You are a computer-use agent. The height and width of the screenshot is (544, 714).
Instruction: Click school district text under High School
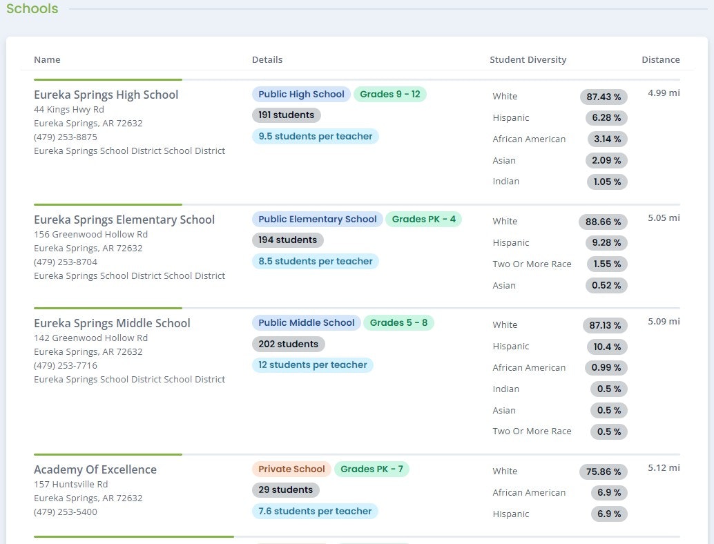point(129,150)
